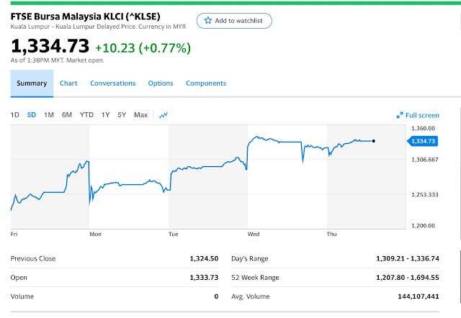
Task: Click the Volume value 0
Action: [216, 296]
